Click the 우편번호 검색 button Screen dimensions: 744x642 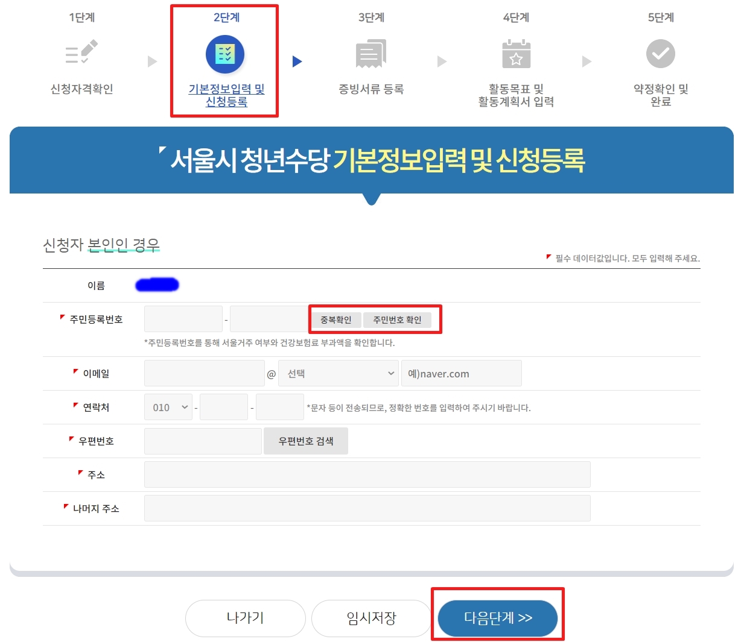click(x=306, y=441)
